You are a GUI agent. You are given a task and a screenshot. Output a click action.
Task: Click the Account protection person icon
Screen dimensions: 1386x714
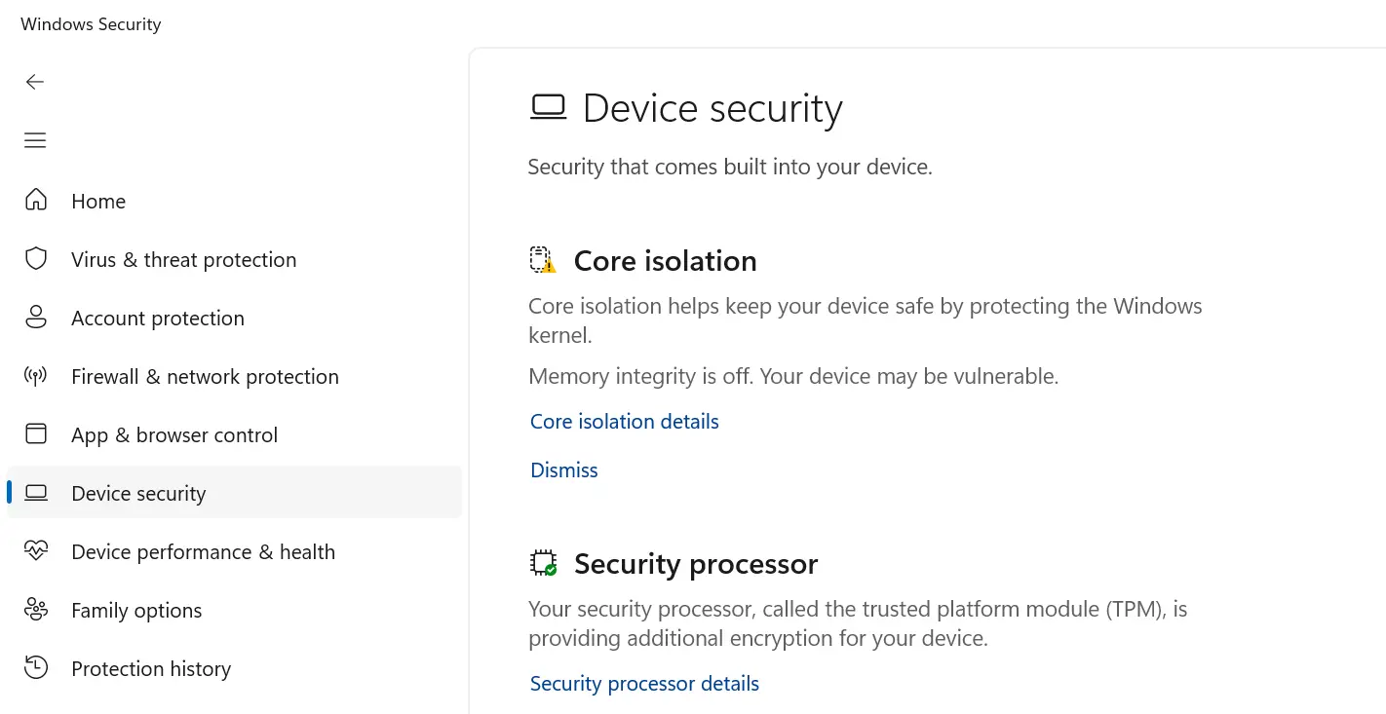[x=36, y=318]
